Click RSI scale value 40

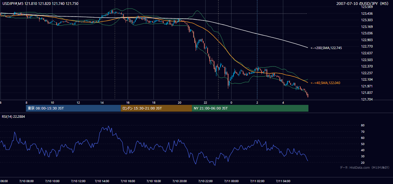coord(363,150)
